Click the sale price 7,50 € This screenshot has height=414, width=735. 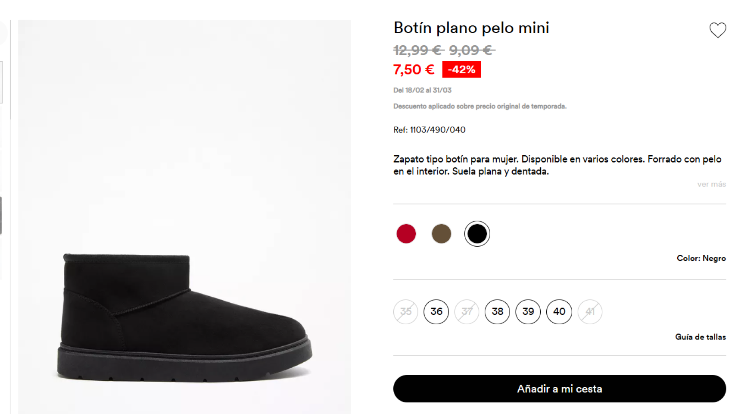pyautogui.click(x=413, y=69)
